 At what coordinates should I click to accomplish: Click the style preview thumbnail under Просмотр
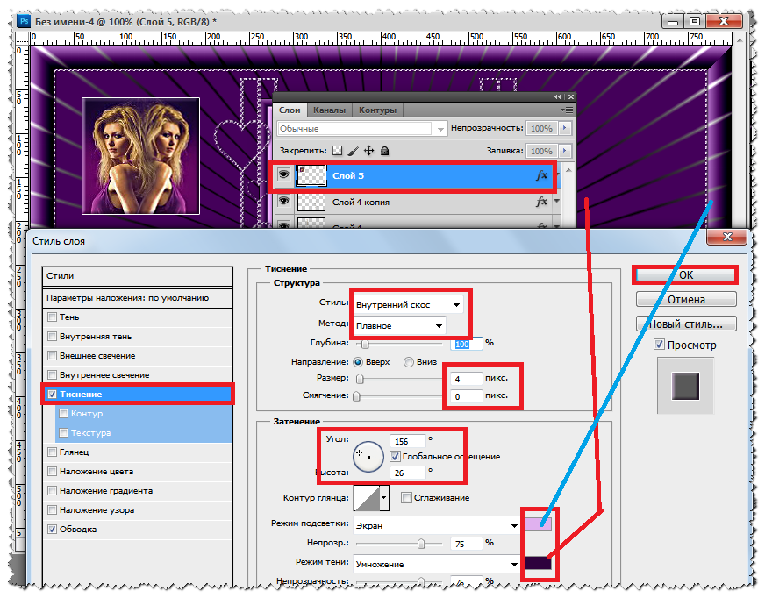click(685, 386)
